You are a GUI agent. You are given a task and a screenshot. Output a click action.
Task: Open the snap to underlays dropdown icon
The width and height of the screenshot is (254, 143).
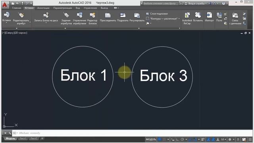tap(148, 23)
